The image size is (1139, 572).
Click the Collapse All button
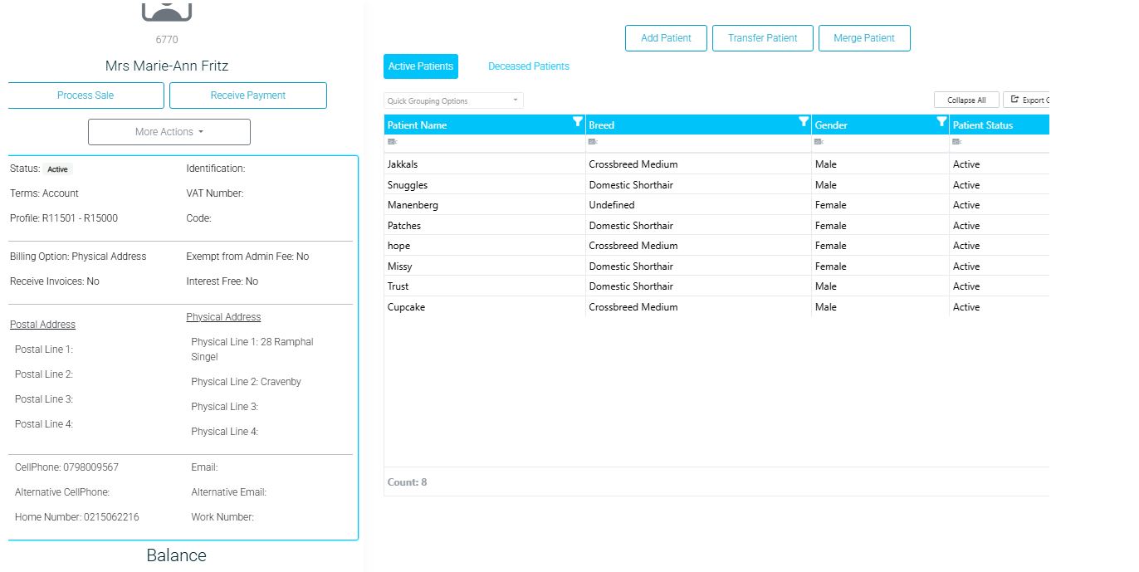click(x=966, y=100)
